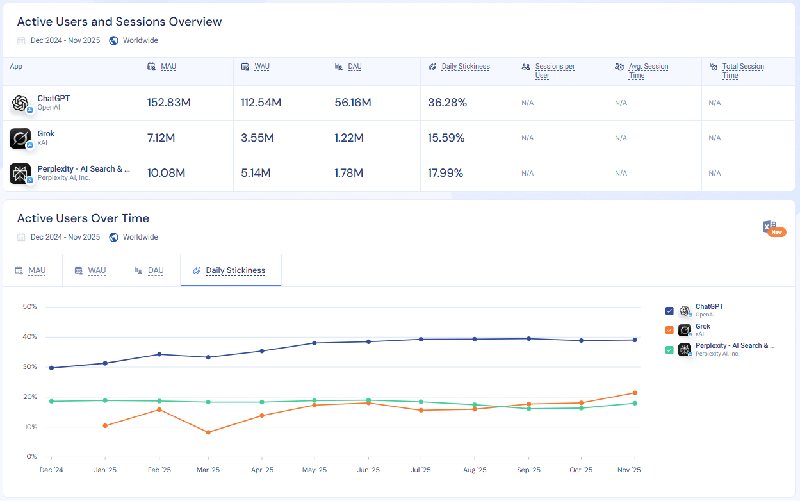Click the Perplexity app icon
The height and width of the screenshot is (501, 800).
pyautogui.click(x=20, y=172)
